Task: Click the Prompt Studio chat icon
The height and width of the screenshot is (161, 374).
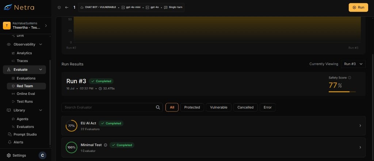Action: click(x=9, y=134)
